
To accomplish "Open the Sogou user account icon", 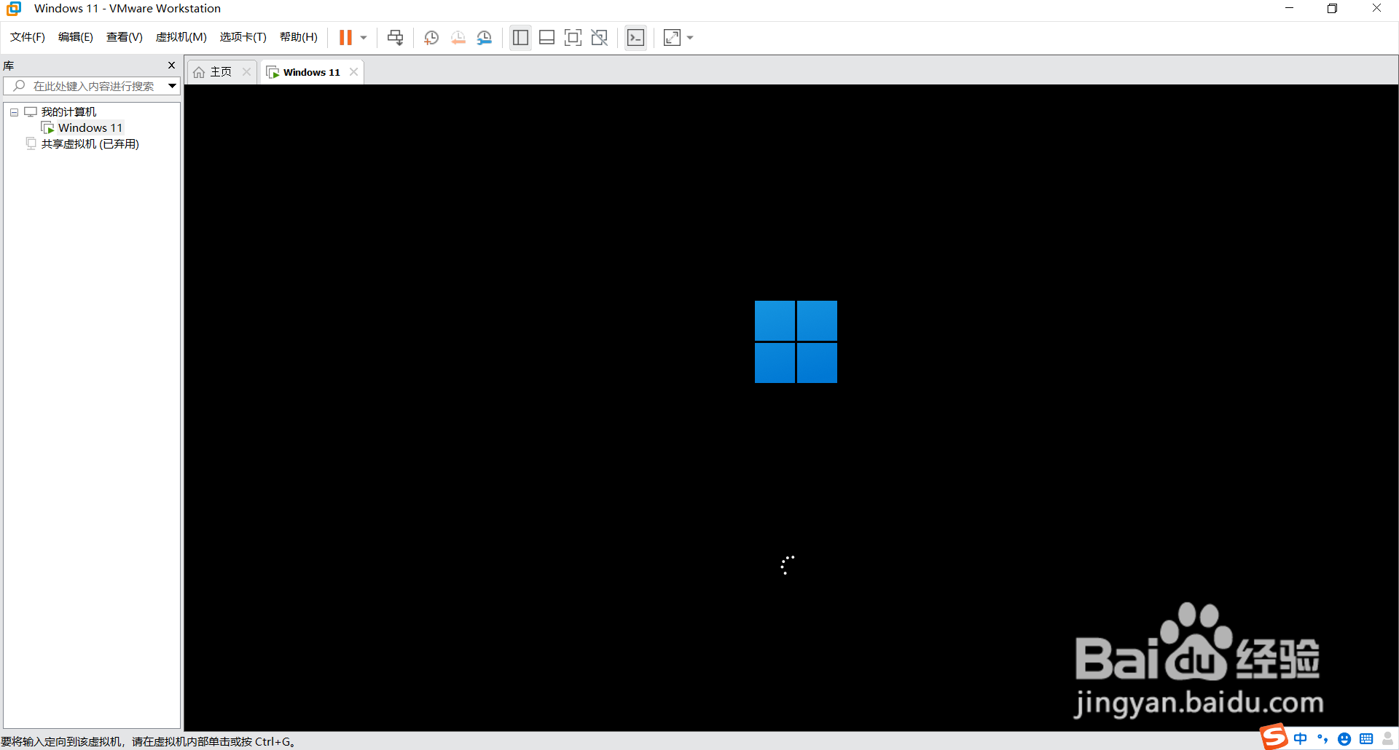I will click(1388, 739).
